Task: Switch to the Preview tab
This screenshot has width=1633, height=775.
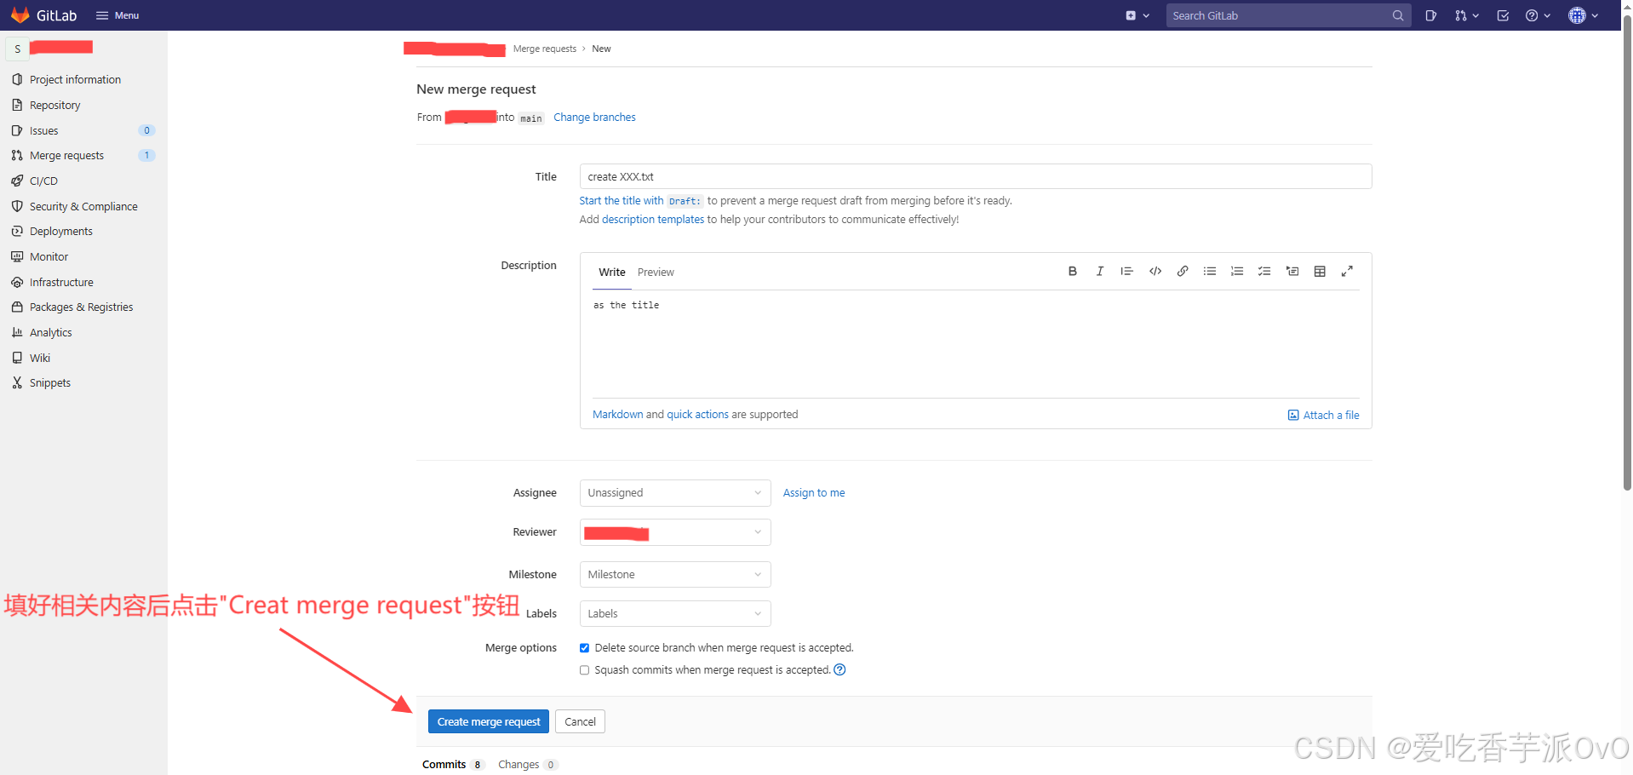Action: coord(656,273)
